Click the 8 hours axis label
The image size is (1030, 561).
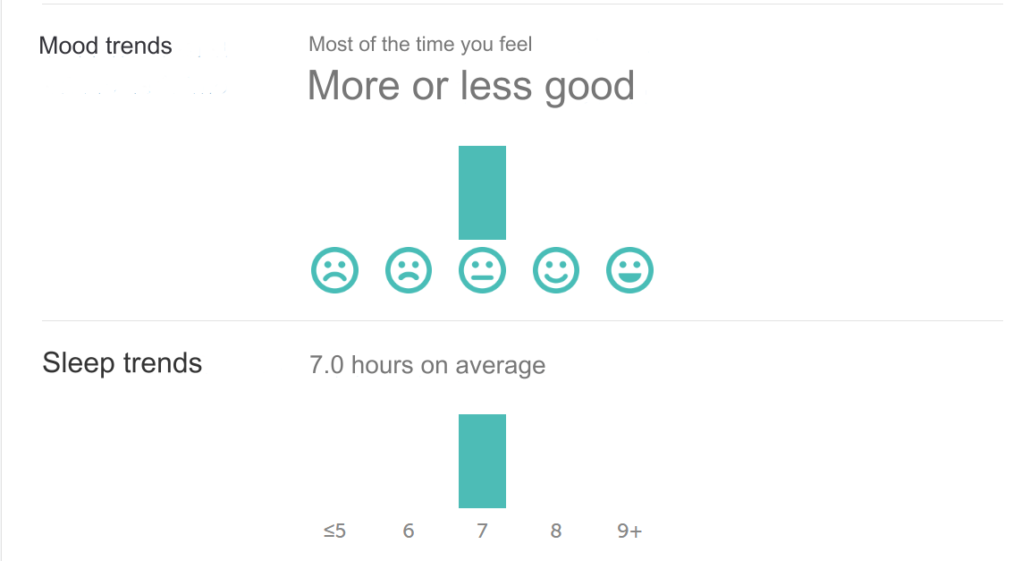coord(556,531)
